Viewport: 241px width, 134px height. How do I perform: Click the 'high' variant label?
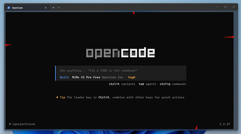(x=132, y=77)
